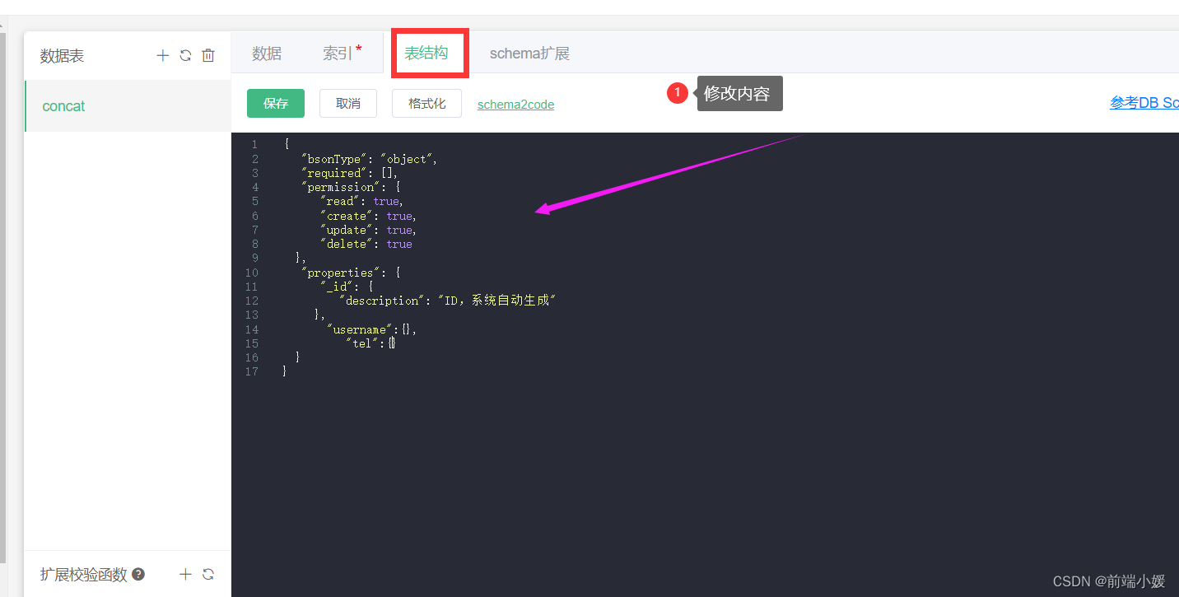The width and height of the screenshot is (1179, 597).
Task: Click the "read": true line
Action: pos(361,201)
